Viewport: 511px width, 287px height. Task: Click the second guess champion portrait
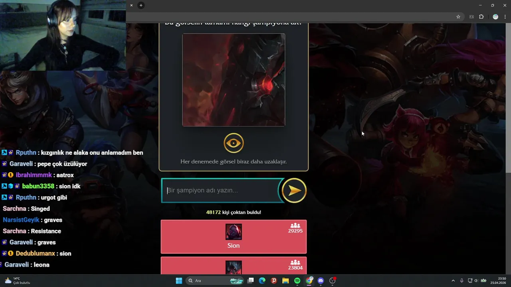234,267
